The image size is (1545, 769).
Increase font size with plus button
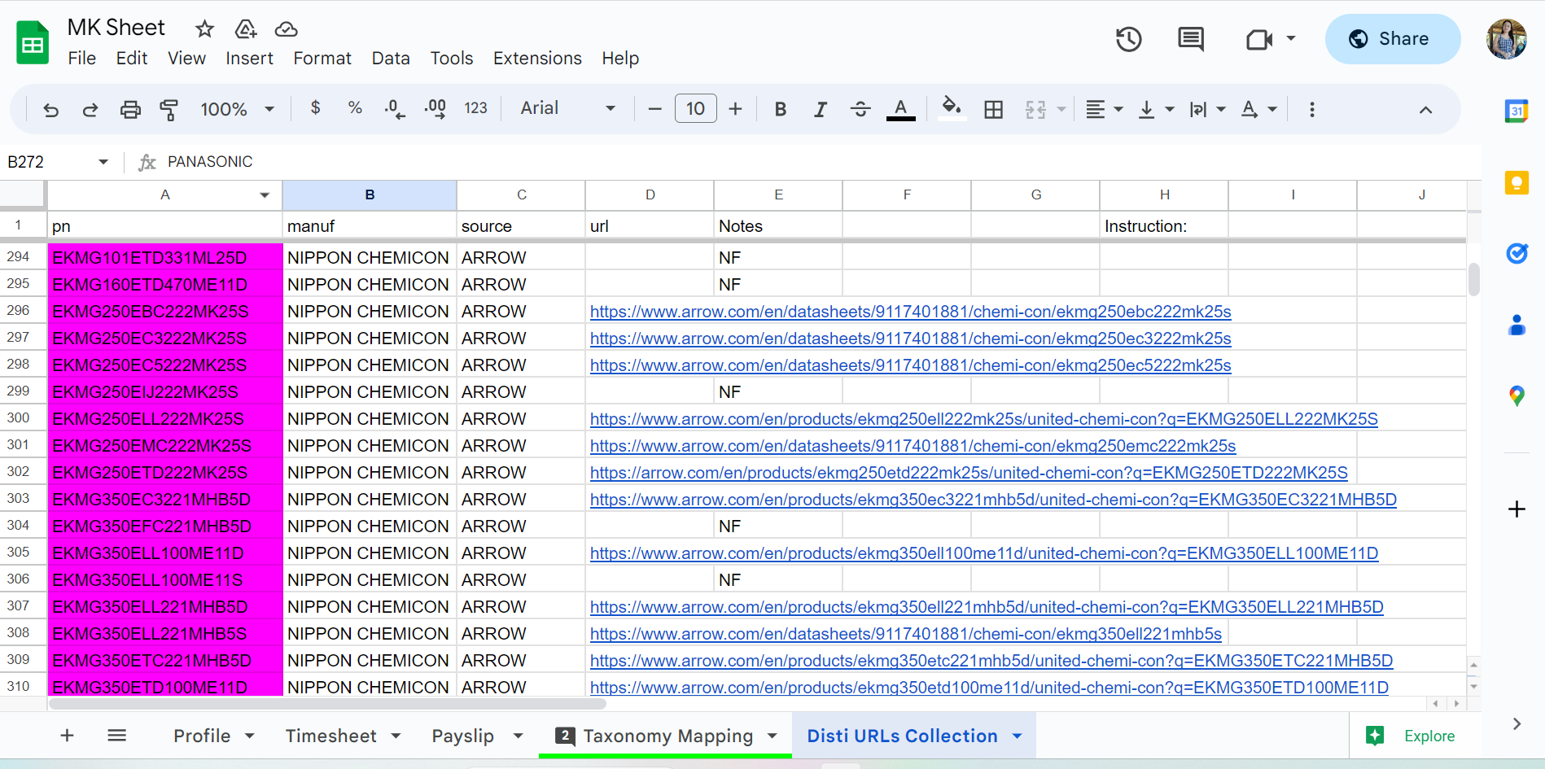pyautogui.click(x=736, y=109)
